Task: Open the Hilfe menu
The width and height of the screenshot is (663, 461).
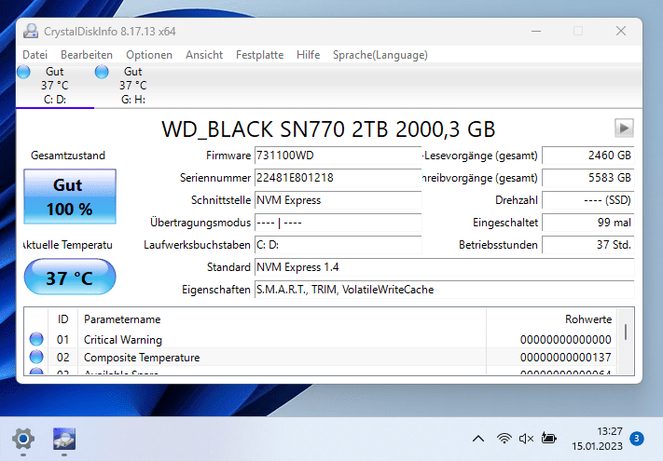Action: click(x=309, y=55)
